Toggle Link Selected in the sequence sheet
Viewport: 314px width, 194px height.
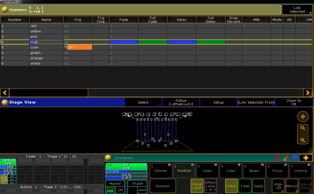coord(297,10)
